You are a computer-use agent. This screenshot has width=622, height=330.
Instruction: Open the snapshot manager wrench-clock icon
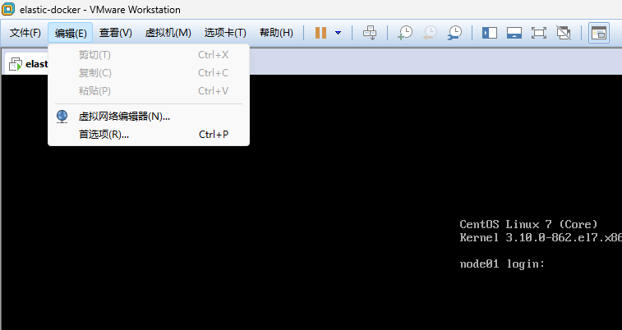[454, 33]
